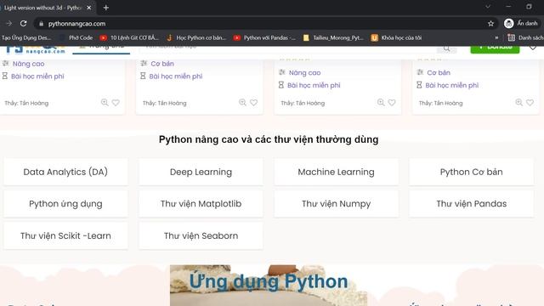
Task: Click the forward navigation arrow
Action: tap(8, 24)
